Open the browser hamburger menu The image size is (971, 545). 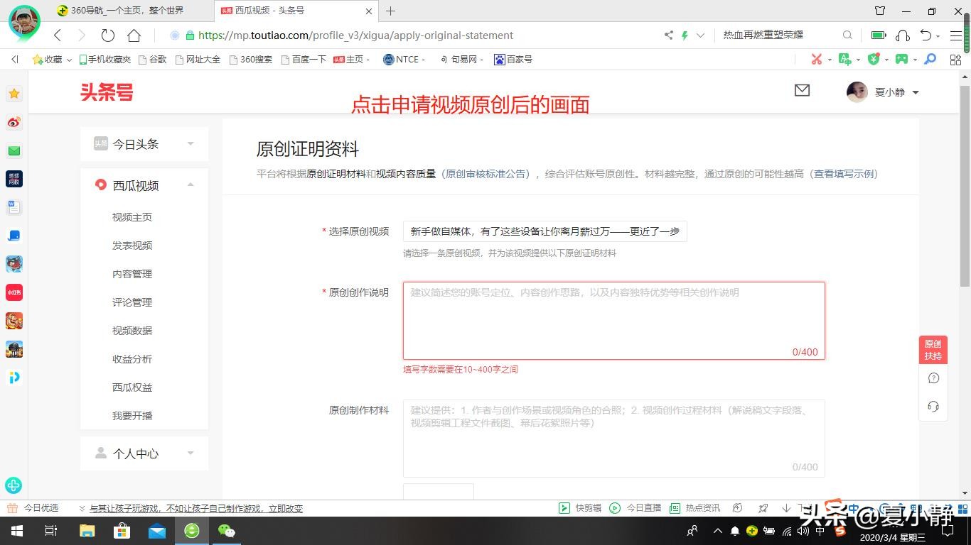point(956,35)
